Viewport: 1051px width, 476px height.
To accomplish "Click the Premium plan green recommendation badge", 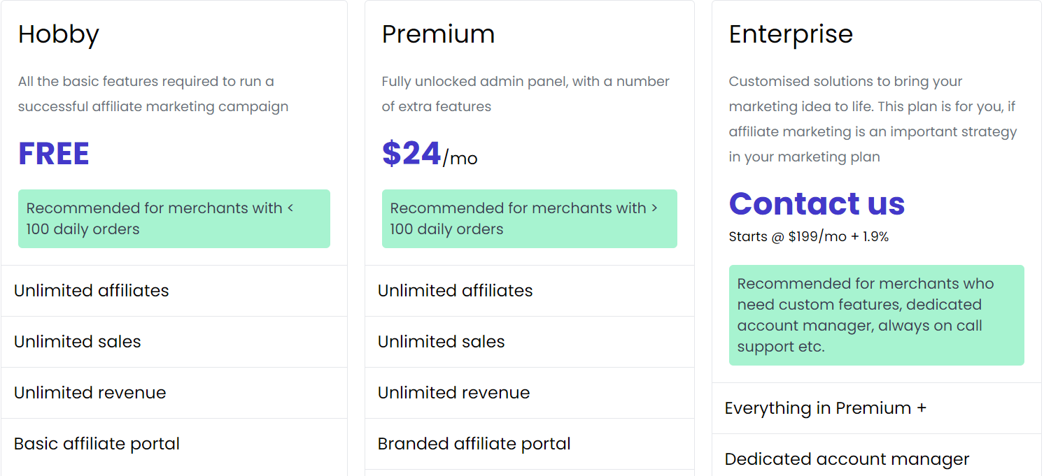I will pyautogui.click(x=529, y=219).
